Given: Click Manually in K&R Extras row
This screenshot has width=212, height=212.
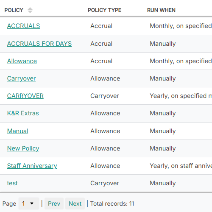Looking at the screenshot, I should click(162, 113).
